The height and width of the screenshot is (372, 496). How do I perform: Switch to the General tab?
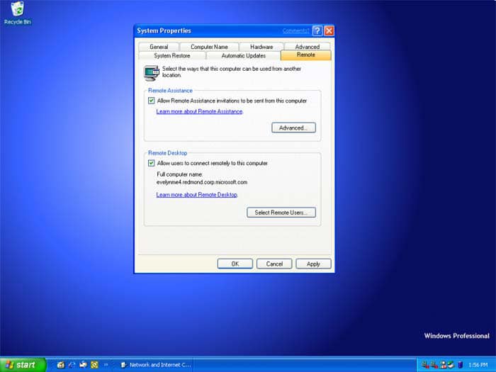click(159, 47)
